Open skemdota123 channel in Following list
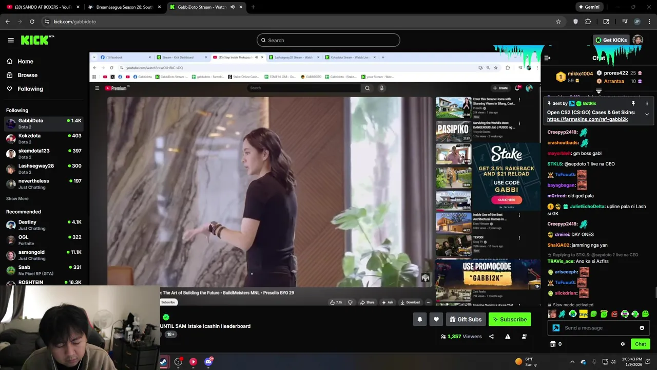Image resolution: width=657 pixels, height=370 pixels. coord(44,154)
